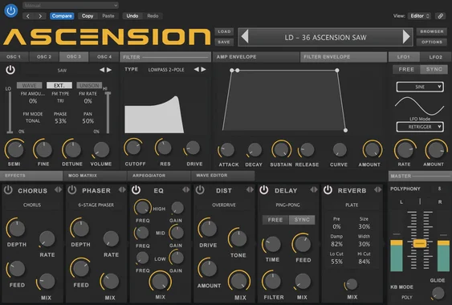Choose previous filter type arrow

197,69
